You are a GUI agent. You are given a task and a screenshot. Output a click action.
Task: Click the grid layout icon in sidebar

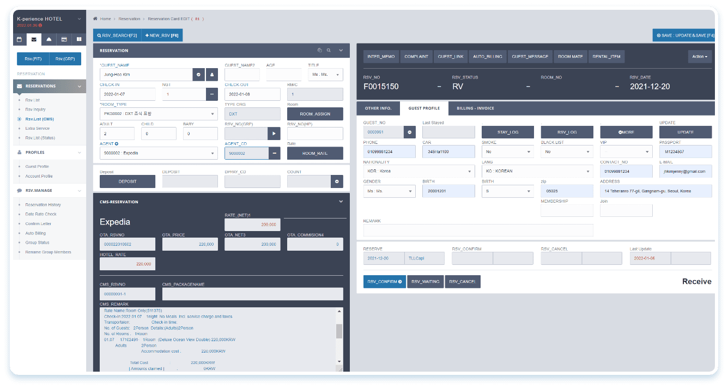coord(79,39)
